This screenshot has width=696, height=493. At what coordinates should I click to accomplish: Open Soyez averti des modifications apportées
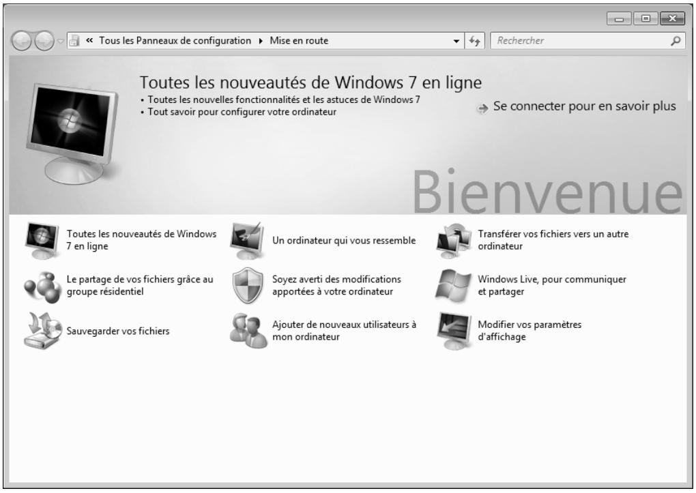coord(336,285)
